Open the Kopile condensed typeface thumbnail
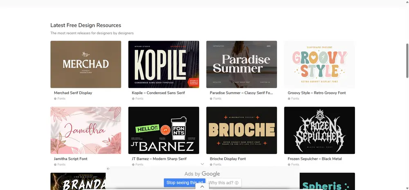The image size is (409, 190). pyautogui.click(x=164, y=64)
